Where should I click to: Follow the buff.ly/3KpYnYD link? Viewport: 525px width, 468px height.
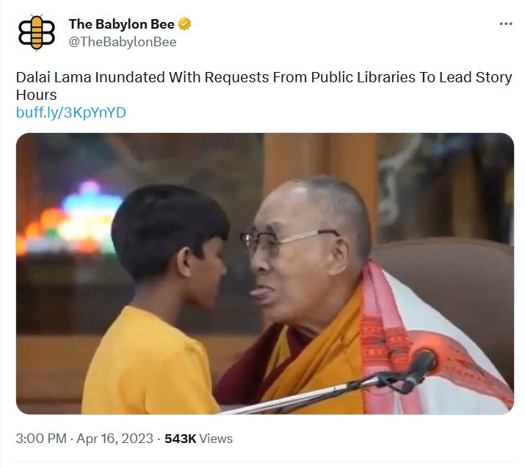pos(71,112)
